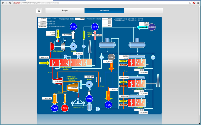The image size is (201, 125).
Task: Click the browser forward arrow
Action: (x=6, y=3)
